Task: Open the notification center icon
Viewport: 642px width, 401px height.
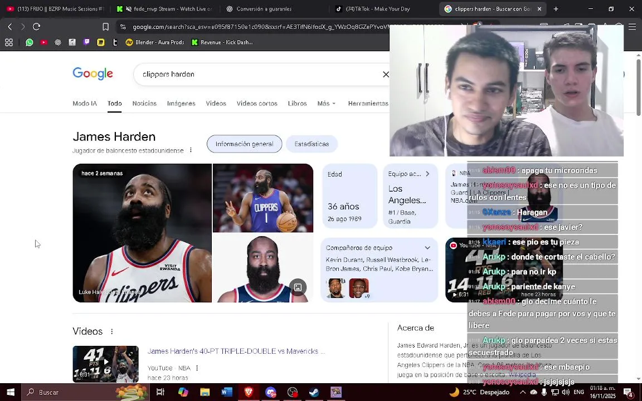Action: point(629,392)
